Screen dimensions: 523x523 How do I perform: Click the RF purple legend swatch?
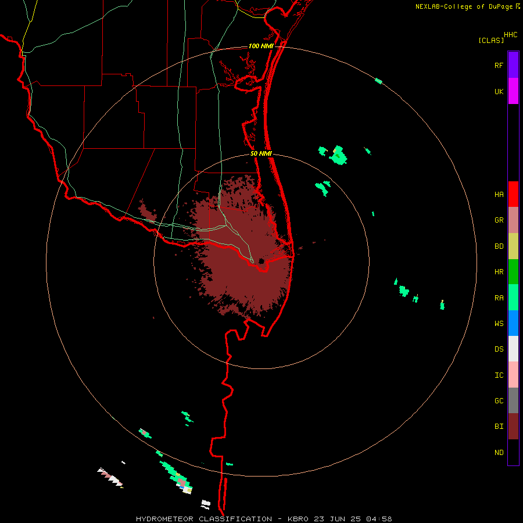513,65
